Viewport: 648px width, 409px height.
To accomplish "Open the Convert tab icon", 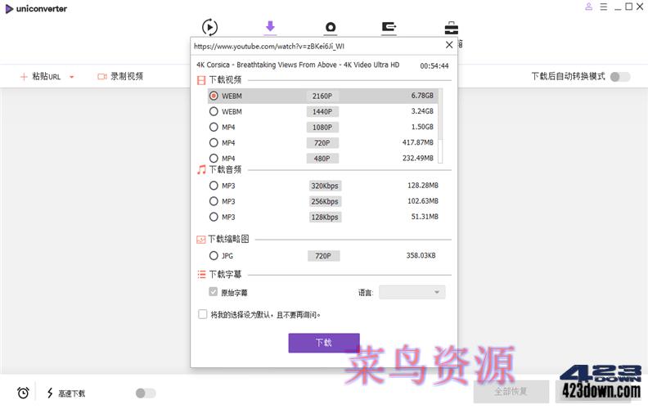I will click(209, 27).
